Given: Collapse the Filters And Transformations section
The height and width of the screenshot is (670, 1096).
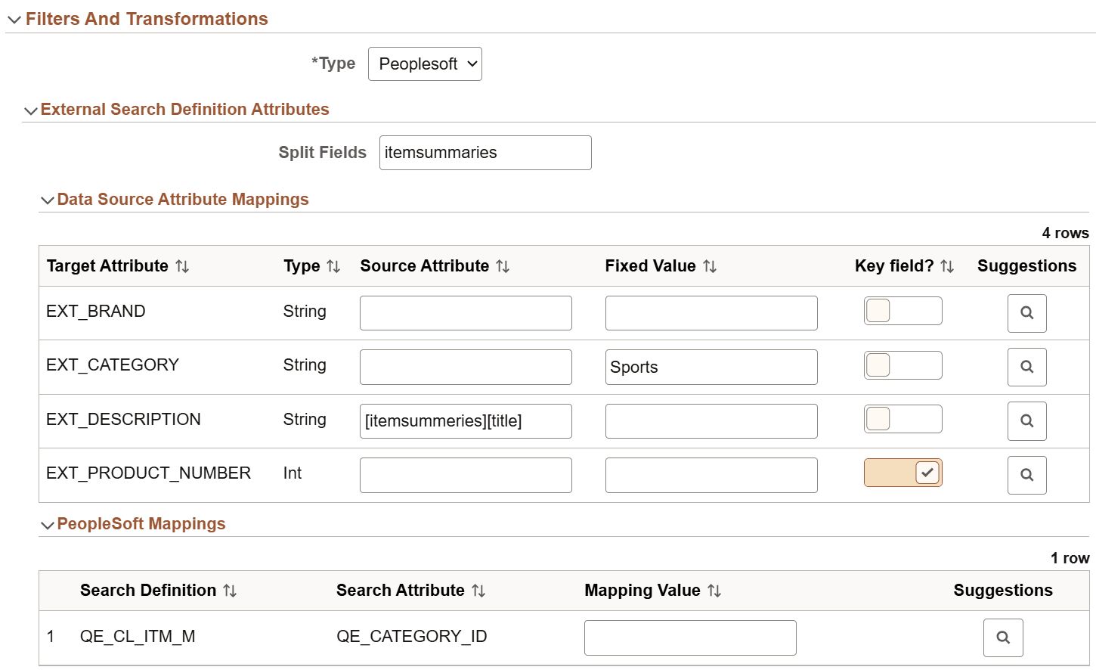Looking at the screenshot, I should [14, 20].
